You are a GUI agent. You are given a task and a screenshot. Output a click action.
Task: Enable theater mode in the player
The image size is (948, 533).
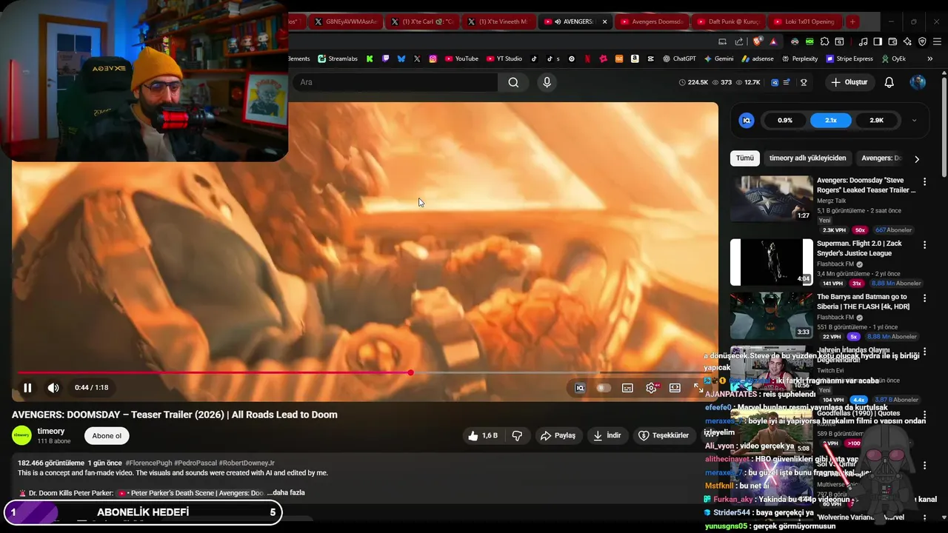[x=675, y=388]
